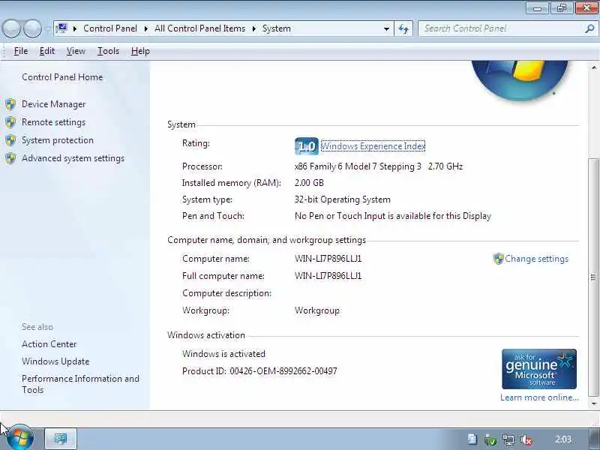600x450 pixels.
Task: Open the recent pages dropdown arrow
Action: [47, 28]
